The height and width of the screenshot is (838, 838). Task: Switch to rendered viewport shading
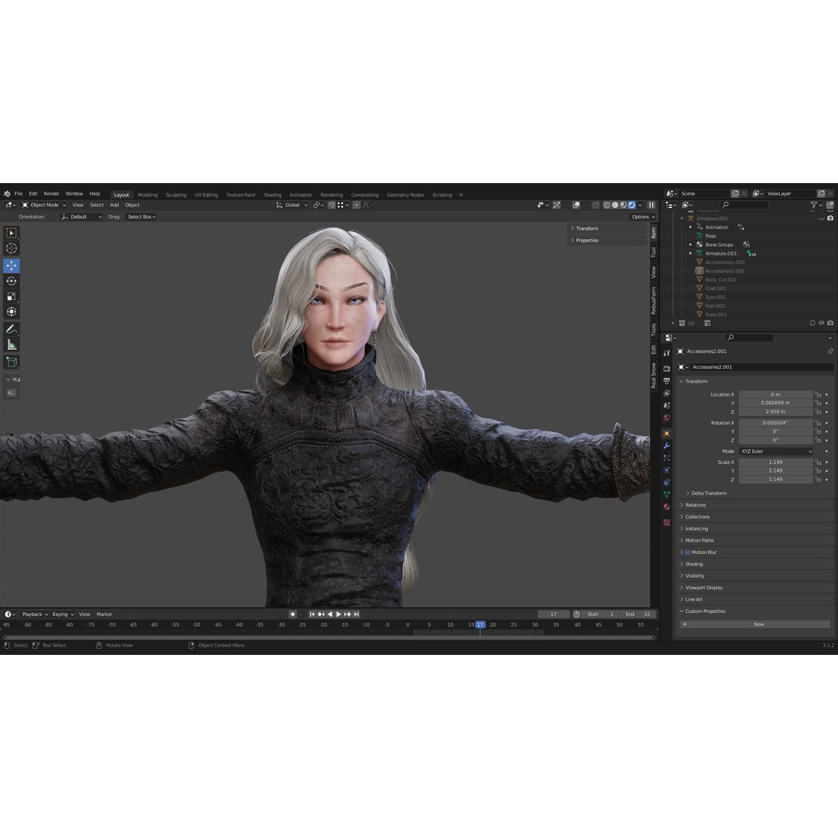pos(632,205)
